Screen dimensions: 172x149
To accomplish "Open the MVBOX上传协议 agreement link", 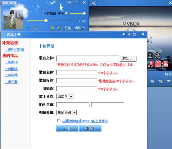I will [x=85, y=121].
